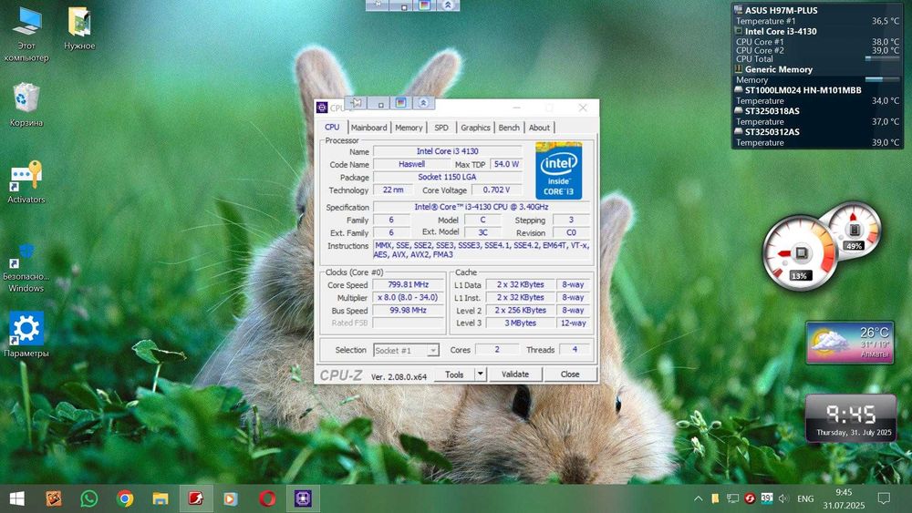Screen dimensions: 912x513
Task: Click ST1000LM024 HN-M101MBB drive entry
Action: pyautogui.click(x=803, y=90)
